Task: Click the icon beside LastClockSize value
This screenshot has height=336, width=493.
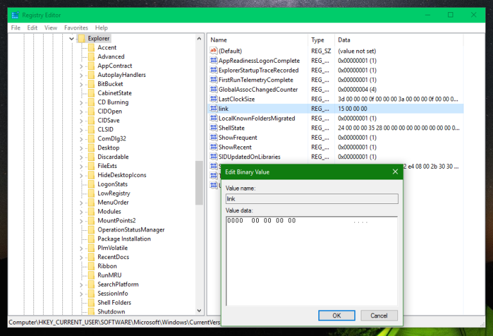Action: 214,99
